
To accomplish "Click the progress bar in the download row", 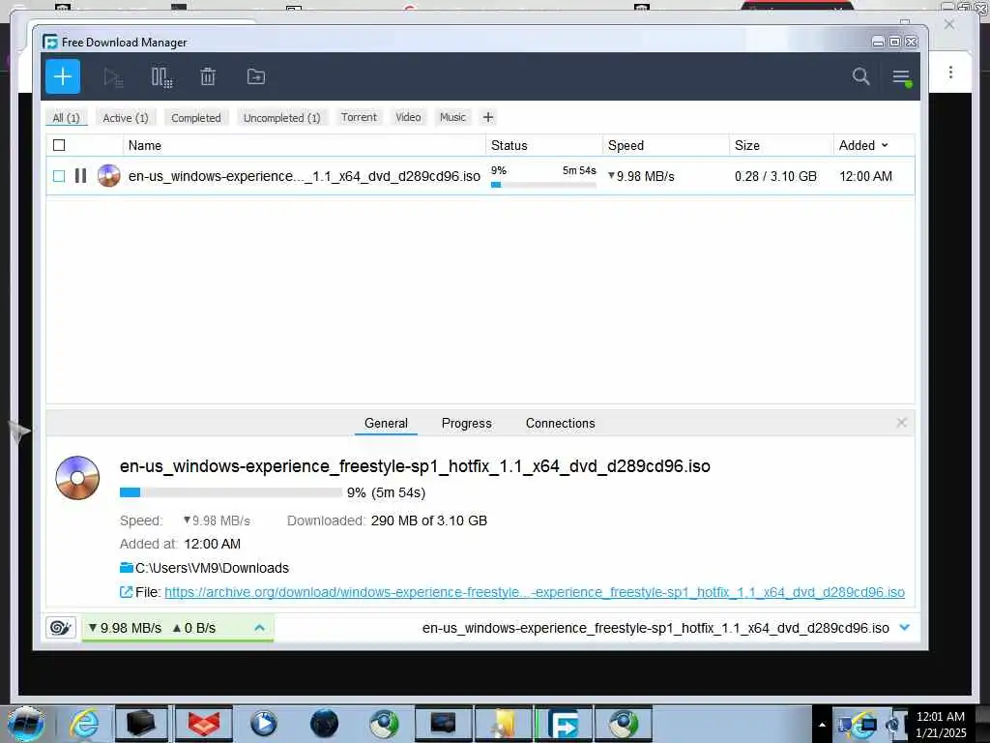I will coord(543,185).
